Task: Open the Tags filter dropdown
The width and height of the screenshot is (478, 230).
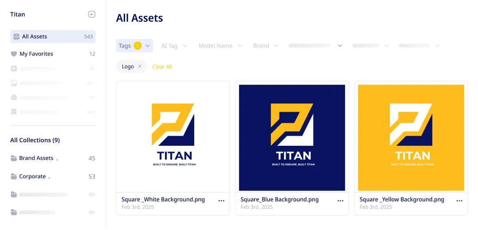Action: (134, 46)
